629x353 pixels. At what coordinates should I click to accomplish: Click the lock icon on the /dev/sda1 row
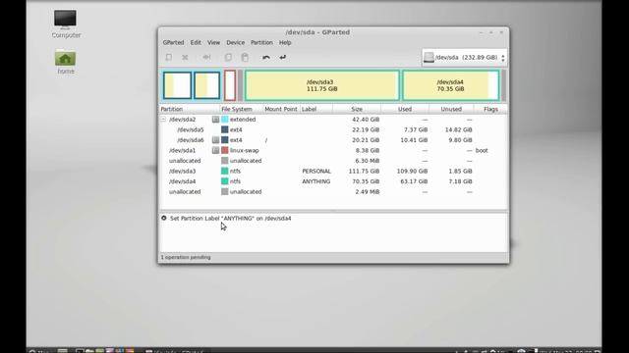pyautogui.click(x=215, y=150)
